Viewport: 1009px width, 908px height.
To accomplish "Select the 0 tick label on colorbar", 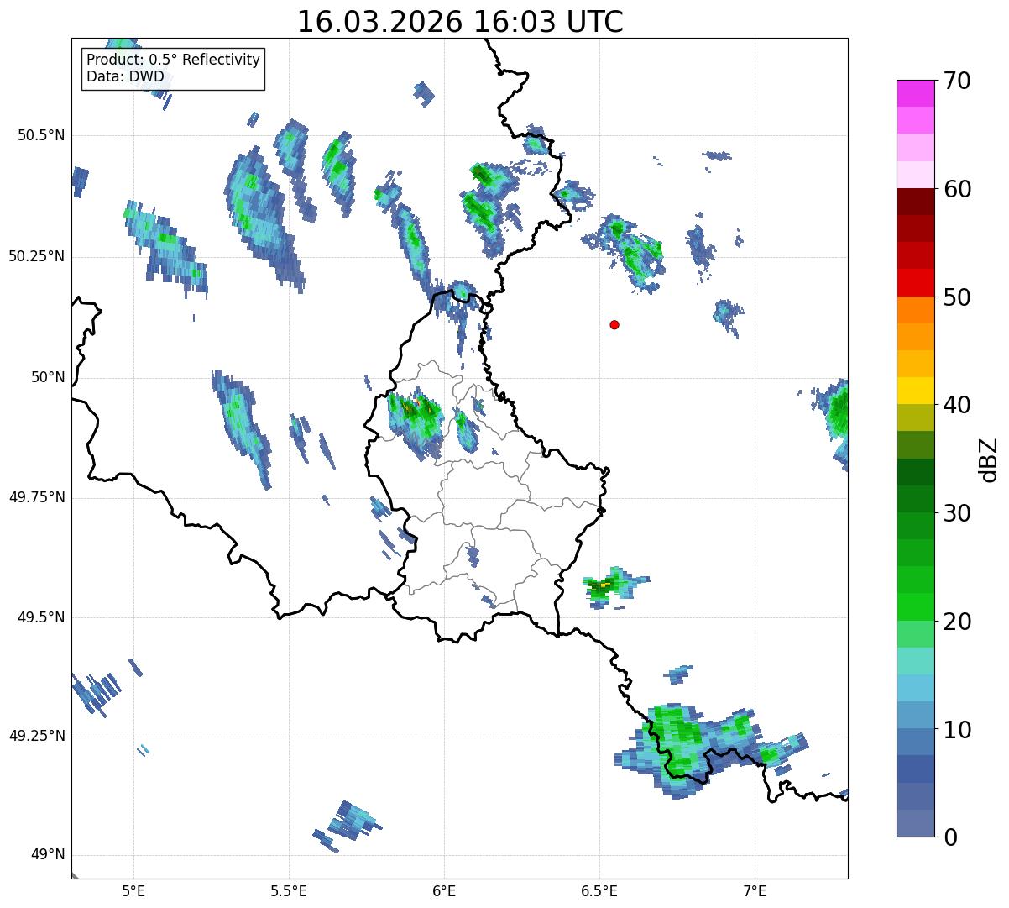I will (950, 837).
